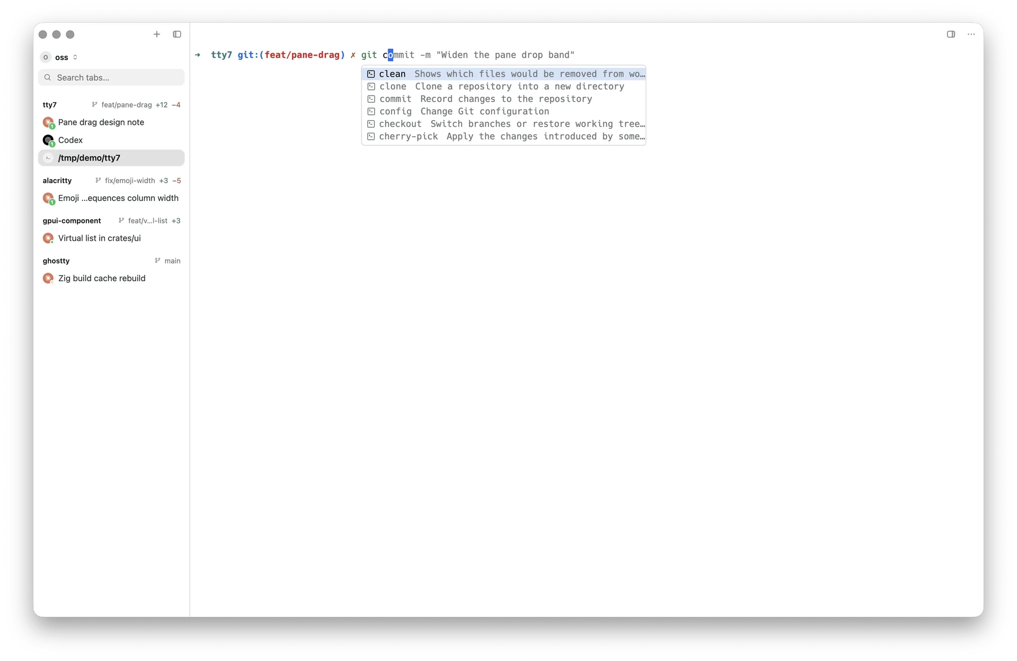Click the Codex agent icon

48,140
